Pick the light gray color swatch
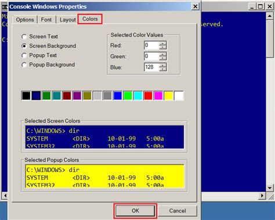Viewport: 275px width, 220px height. (x=97, y=96)
